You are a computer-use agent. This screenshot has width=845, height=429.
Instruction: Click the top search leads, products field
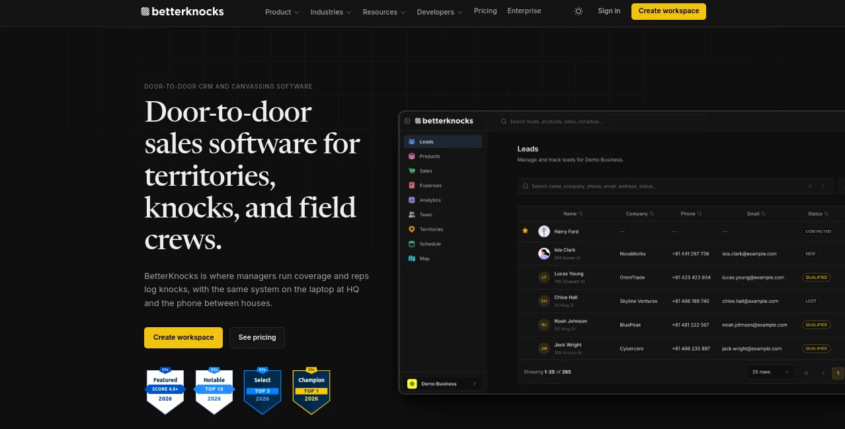600,122
